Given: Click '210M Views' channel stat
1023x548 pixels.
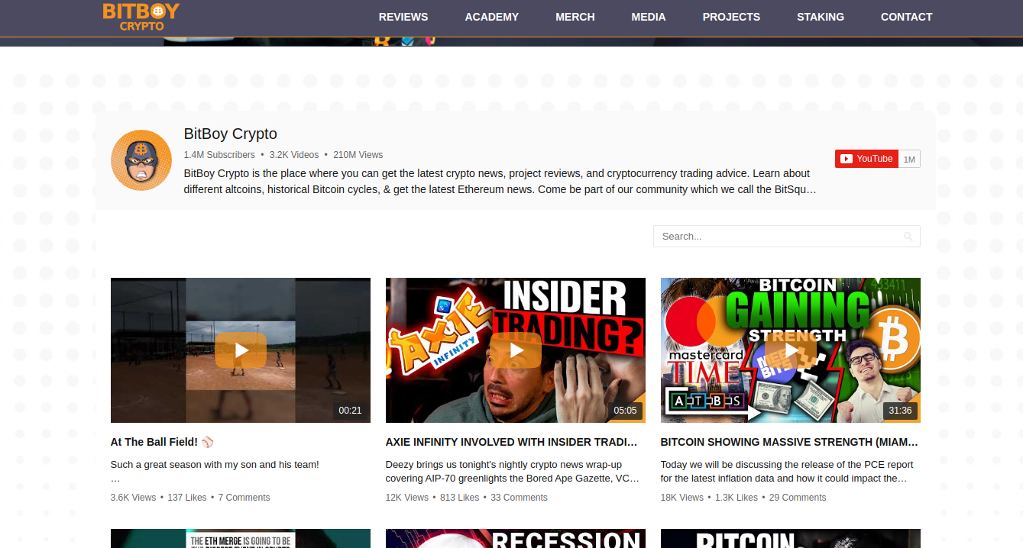Looking at the screenshot, I should [358, 155].
